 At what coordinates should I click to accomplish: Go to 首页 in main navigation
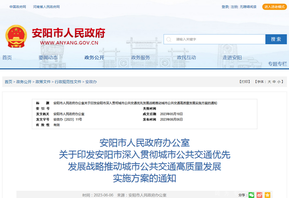(7, 58)
